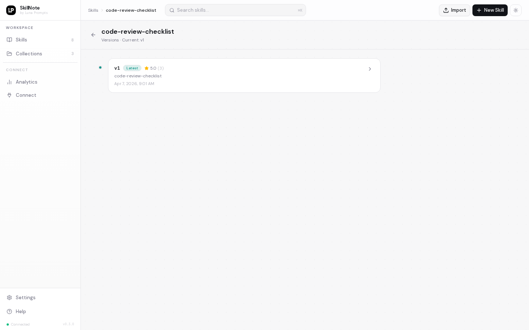Open Skills in the sidebar

click(x=40, y=40)
